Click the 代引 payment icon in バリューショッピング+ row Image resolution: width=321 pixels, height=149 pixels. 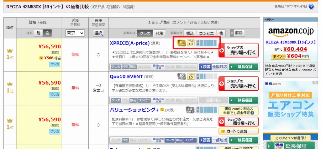click(125, 140)
